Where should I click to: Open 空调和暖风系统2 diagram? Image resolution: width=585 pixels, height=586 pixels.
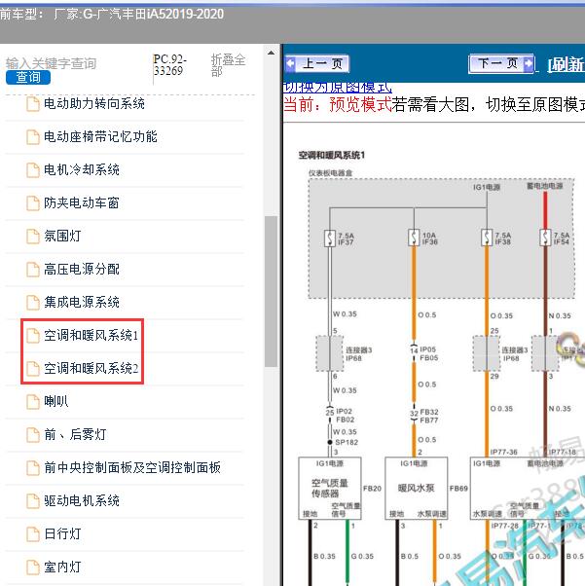tap(91, 368)
